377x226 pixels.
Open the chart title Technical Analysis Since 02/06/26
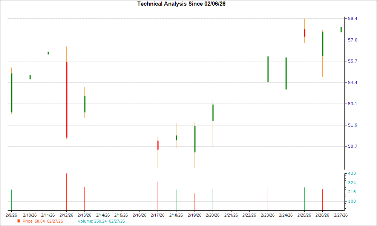pyautogui.click(x=181, y=4)
